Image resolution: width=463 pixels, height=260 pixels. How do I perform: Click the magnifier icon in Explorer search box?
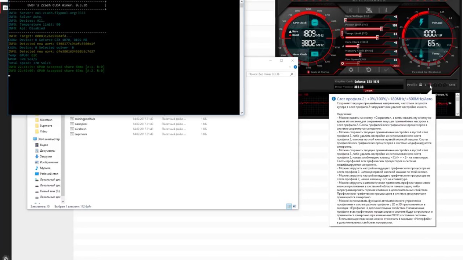pos(292,74)
